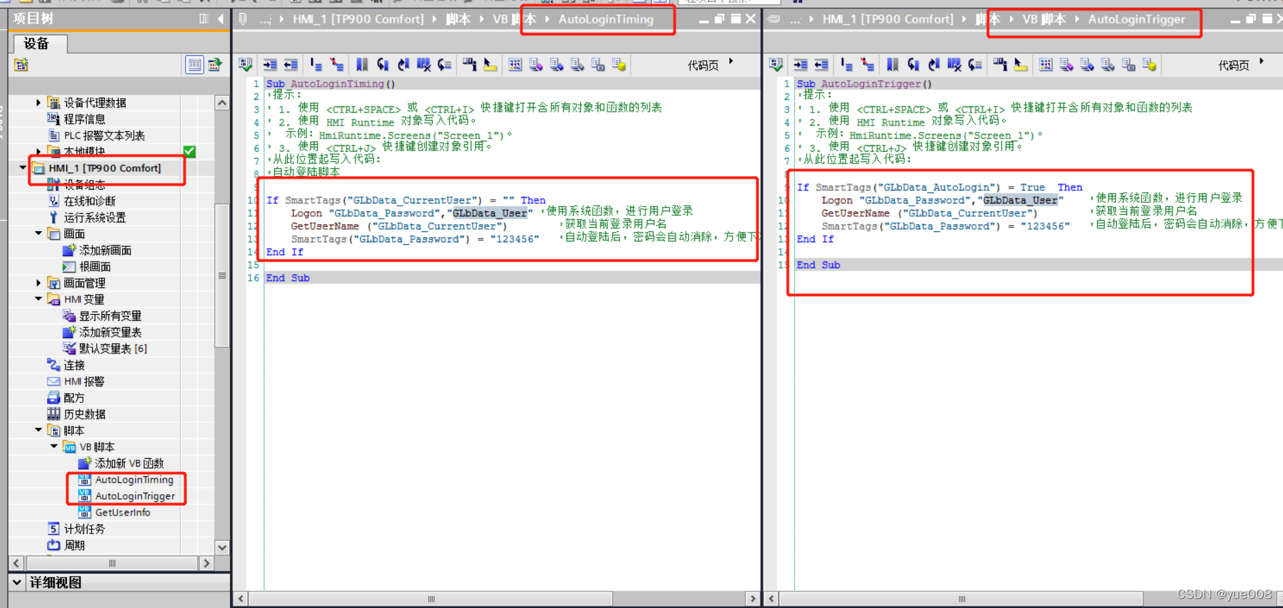Expand the 本地模块 tree node

pyautogui.click(x=39, y=151)
